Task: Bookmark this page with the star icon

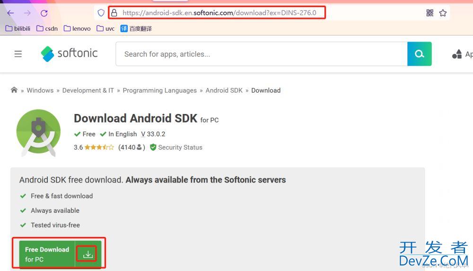Action: [x=443, y=13]
